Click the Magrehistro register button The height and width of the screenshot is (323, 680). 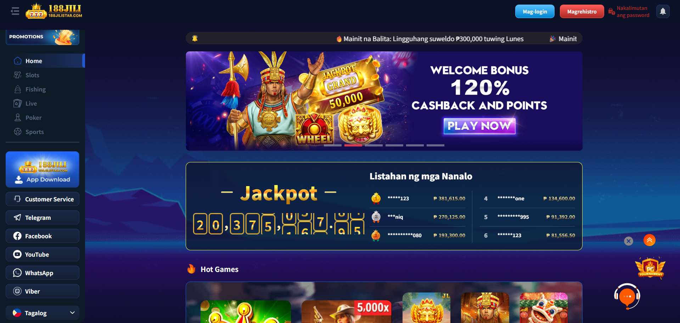[582, 11]
